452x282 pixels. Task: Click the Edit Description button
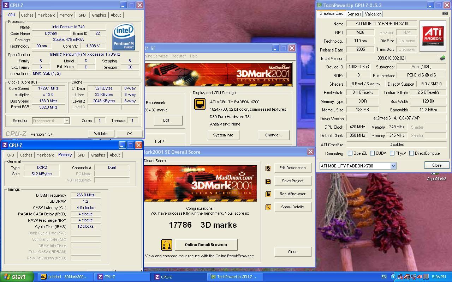click(x=292, y=168)
